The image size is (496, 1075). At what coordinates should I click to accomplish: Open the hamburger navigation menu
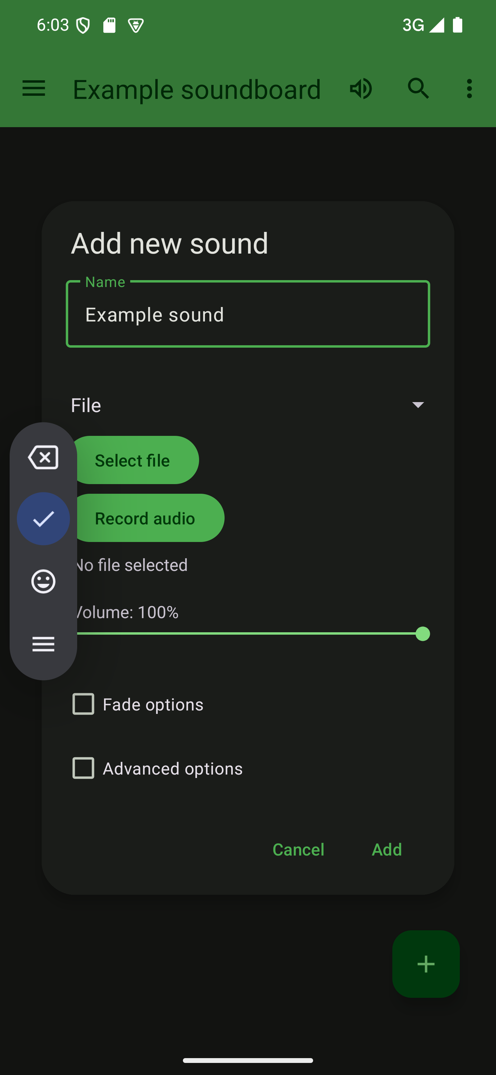tap(34, 89)
